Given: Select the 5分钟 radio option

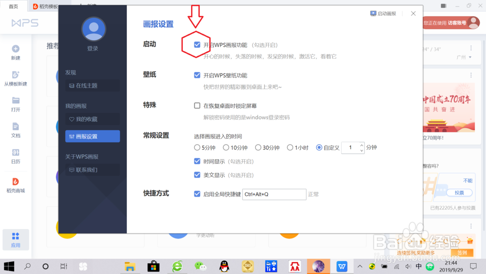Looking at the screenshot, I should pos(197,147).
